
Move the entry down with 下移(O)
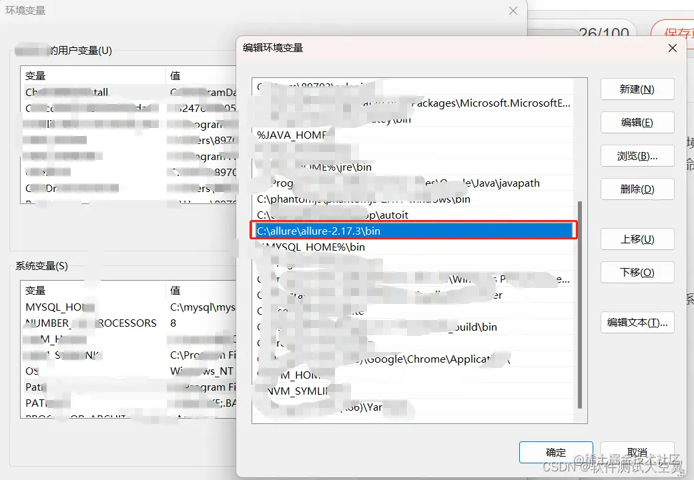click(637, 272)
